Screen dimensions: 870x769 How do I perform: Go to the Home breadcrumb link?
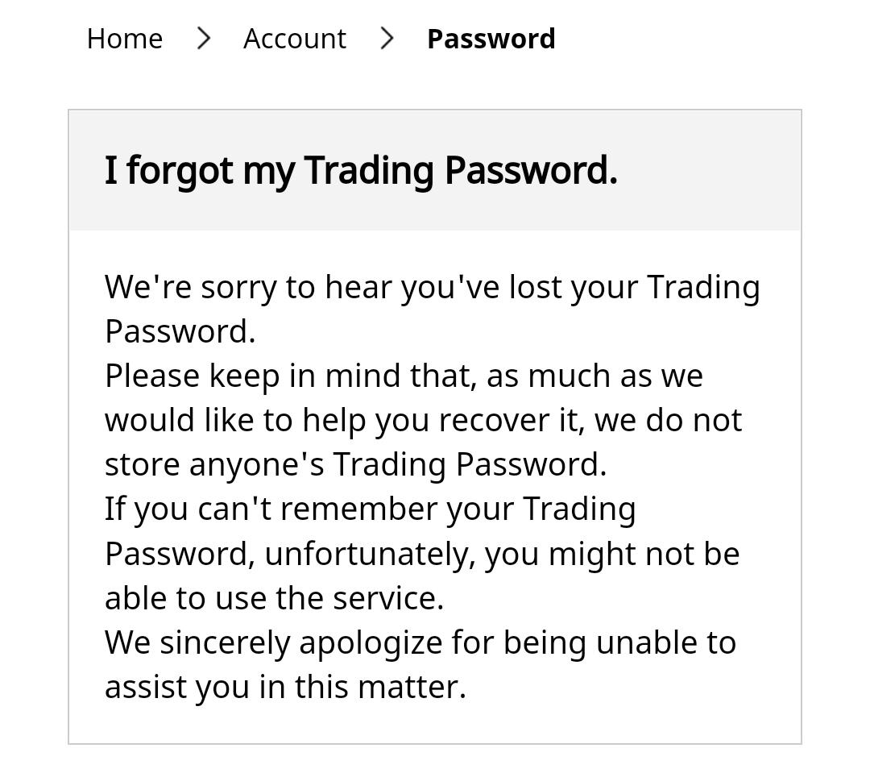click(125, 39)
